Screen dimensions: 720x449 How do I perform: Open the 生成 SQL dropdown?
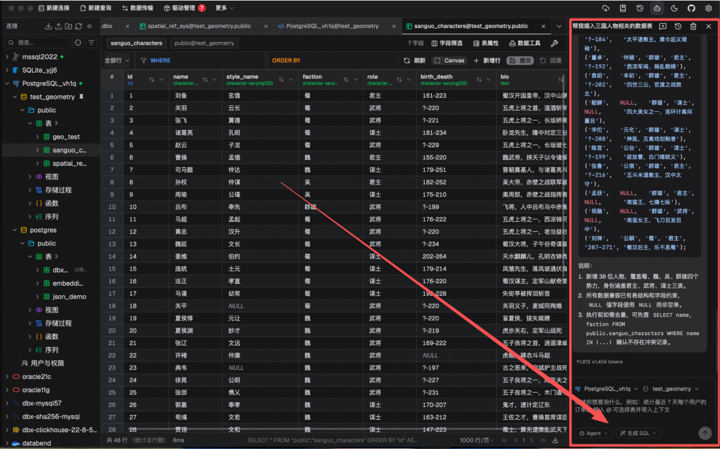[x=638, y=433]
